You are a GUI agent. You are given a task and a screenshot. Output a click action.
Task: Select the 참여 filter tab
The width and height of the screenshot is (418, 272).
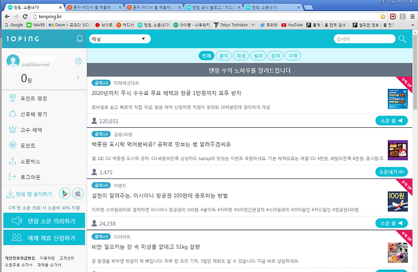click(275, 56)
